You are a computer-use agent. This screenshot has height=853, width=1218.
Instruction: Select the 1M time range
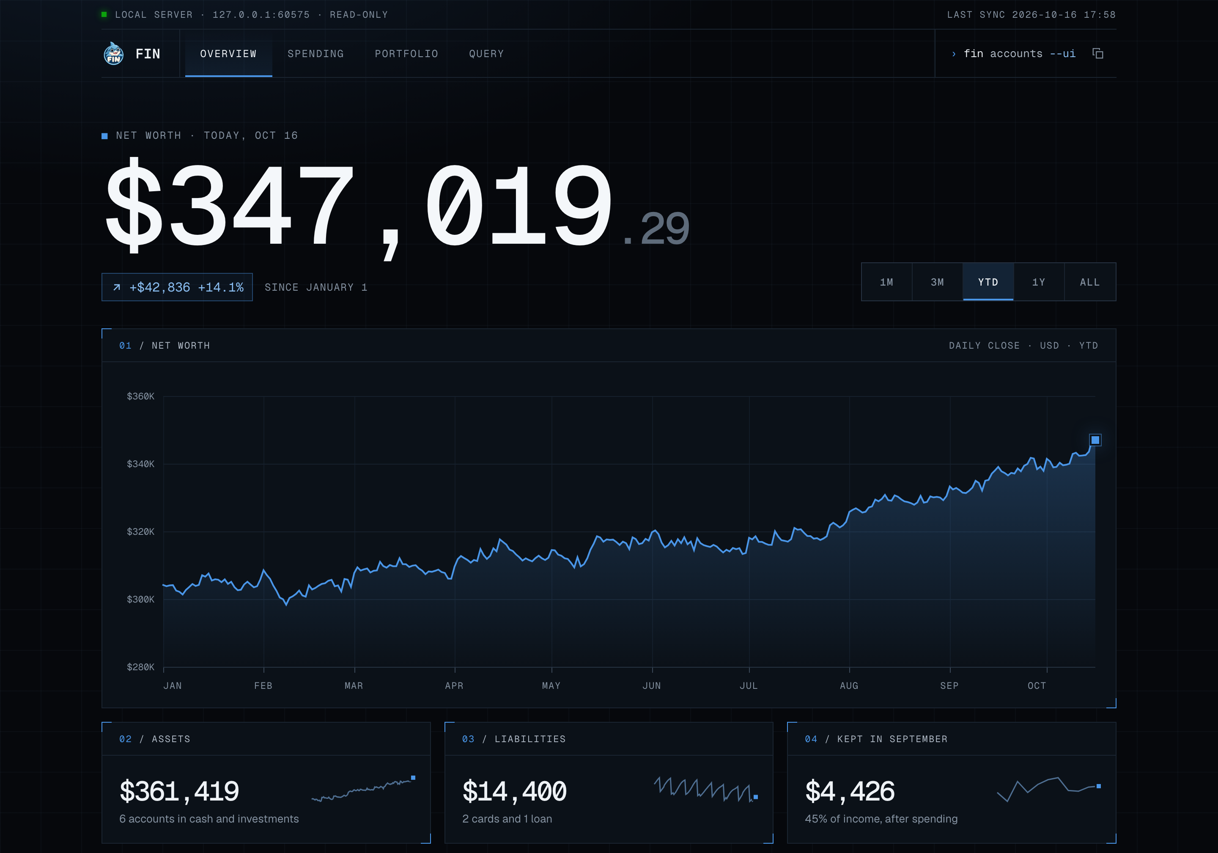click(x=886, y=282)
